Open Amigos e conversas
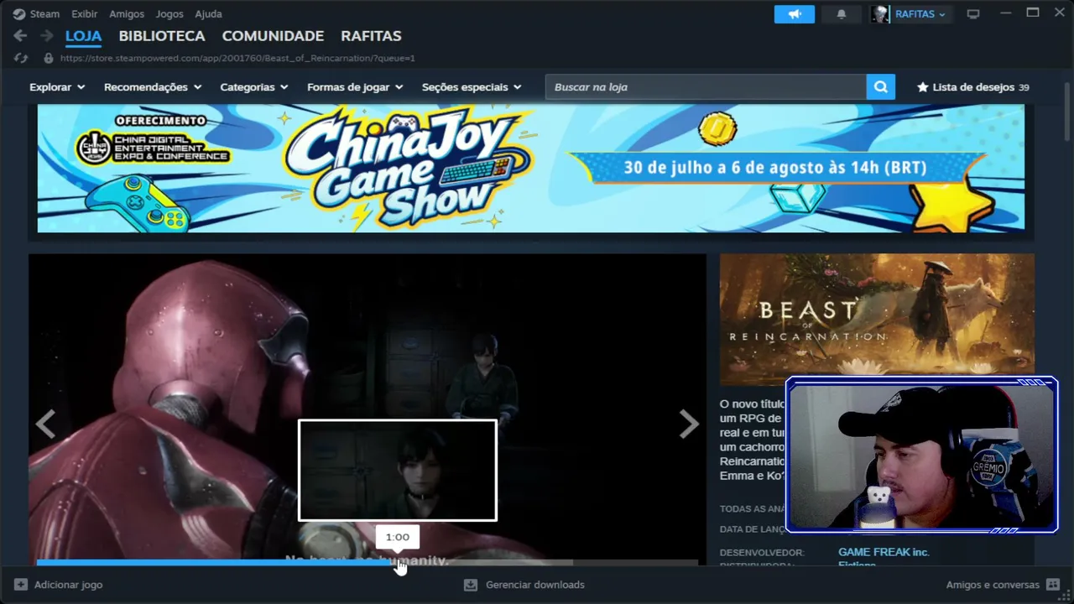 [x=1004, y=585]
